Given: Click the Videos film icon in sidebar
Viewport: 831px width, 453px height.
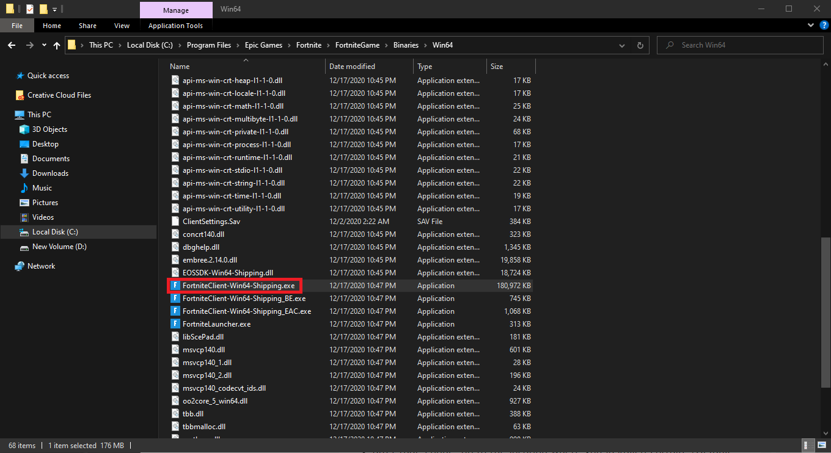Looking at the screenshot, I should [x=24, y=217].
